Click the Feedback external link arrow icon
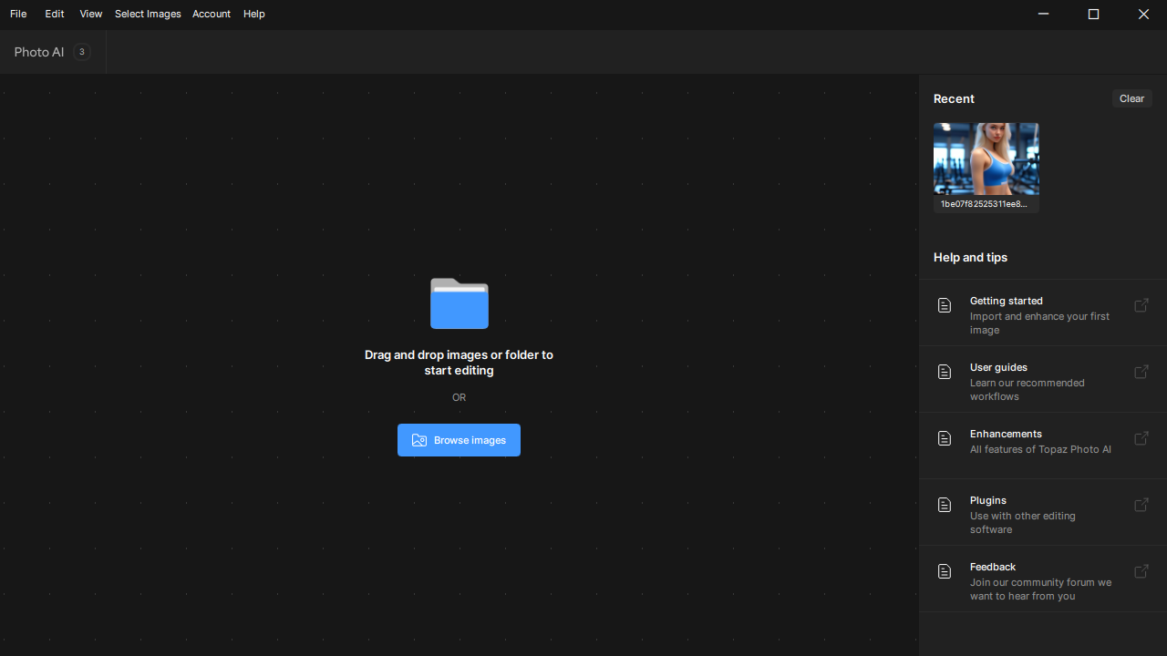Viewport: 1167px width, 656px height. [x=1141, y=571]
